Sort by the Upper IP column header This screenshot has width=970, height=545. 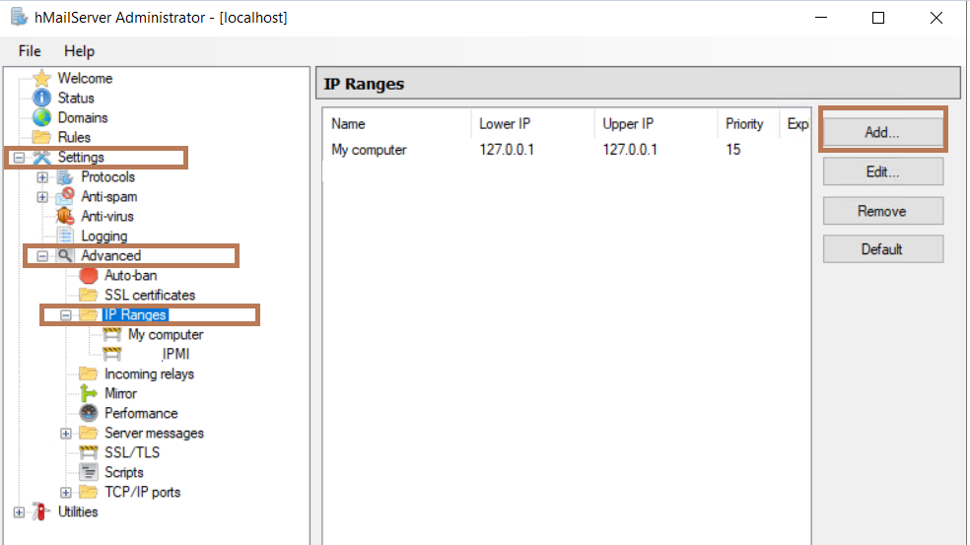(656, 124)
